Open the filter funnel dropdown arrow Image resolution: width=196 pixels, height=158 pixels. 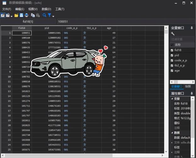tap(53, 16)
